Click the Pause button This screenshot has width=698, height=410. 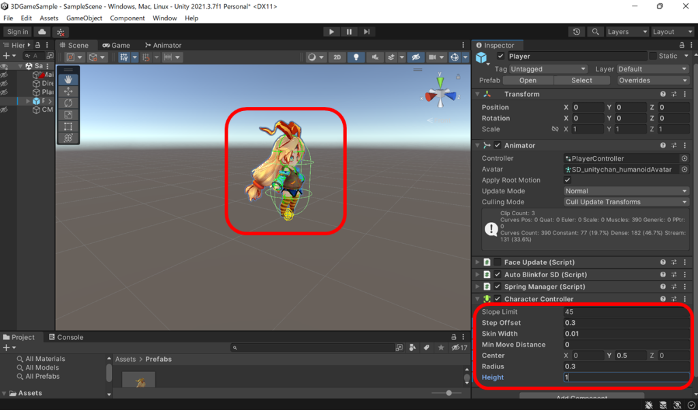pyautogui.click(x=349, y=32)
